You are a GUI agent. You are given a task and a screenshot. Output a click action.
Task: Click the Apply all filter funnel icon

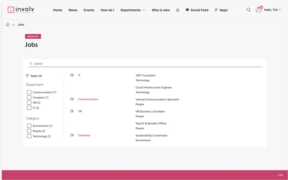pos(27,76)
